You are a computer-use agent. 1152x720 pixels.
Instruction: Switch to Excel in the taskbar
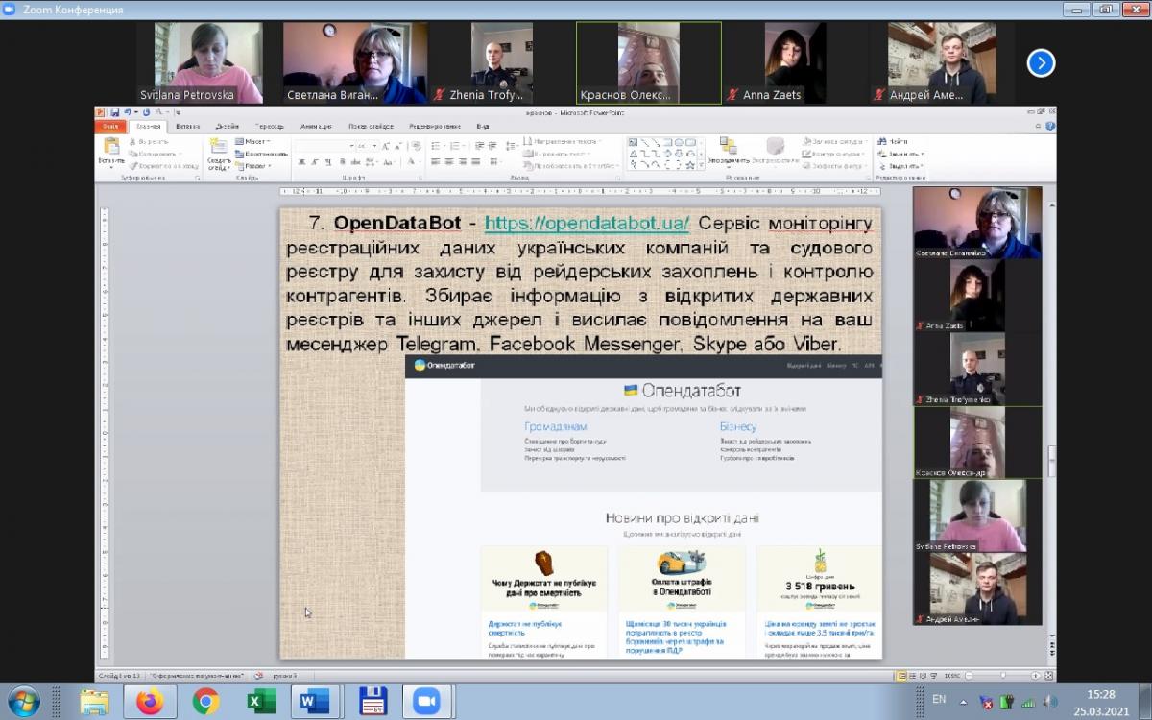261,702
